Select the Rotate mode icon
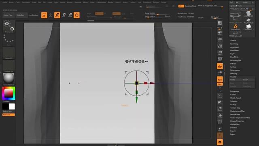Viewport: 259px width, 146px height. click(x=70, y=15)
